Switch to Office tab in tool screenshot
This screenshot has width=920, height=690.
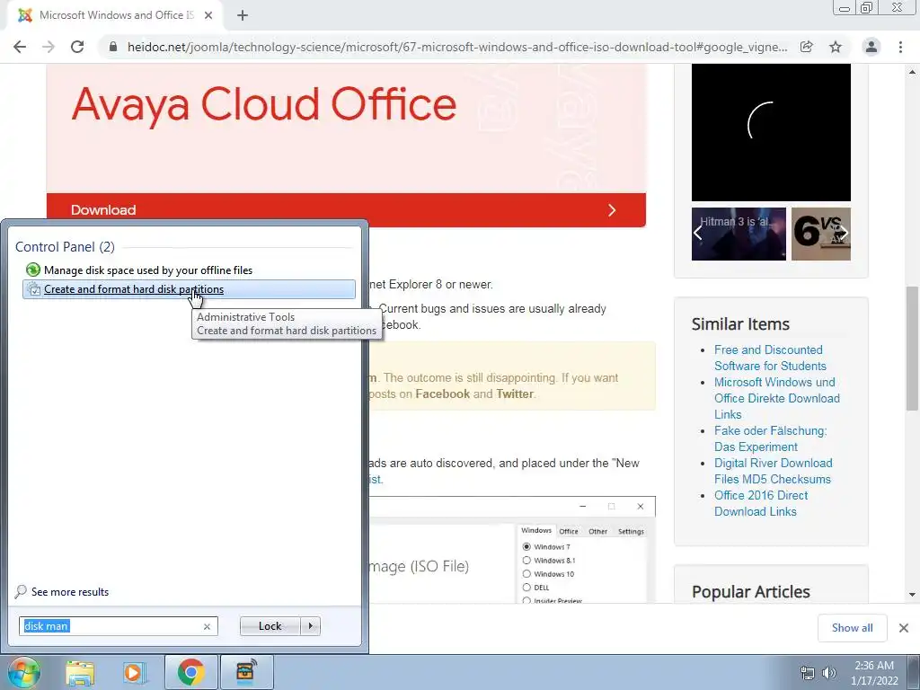tap(569, 531)
